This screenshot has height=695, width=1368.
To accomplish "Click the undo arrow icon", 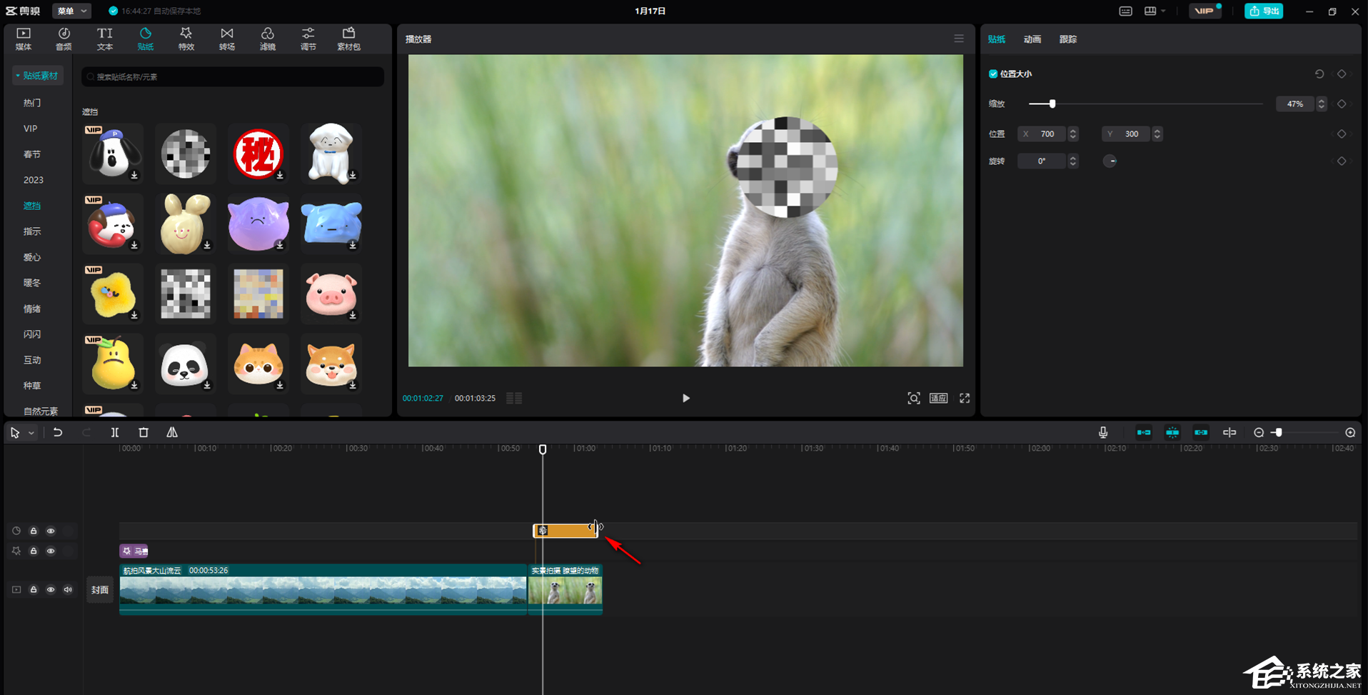I will coord(58,433).
